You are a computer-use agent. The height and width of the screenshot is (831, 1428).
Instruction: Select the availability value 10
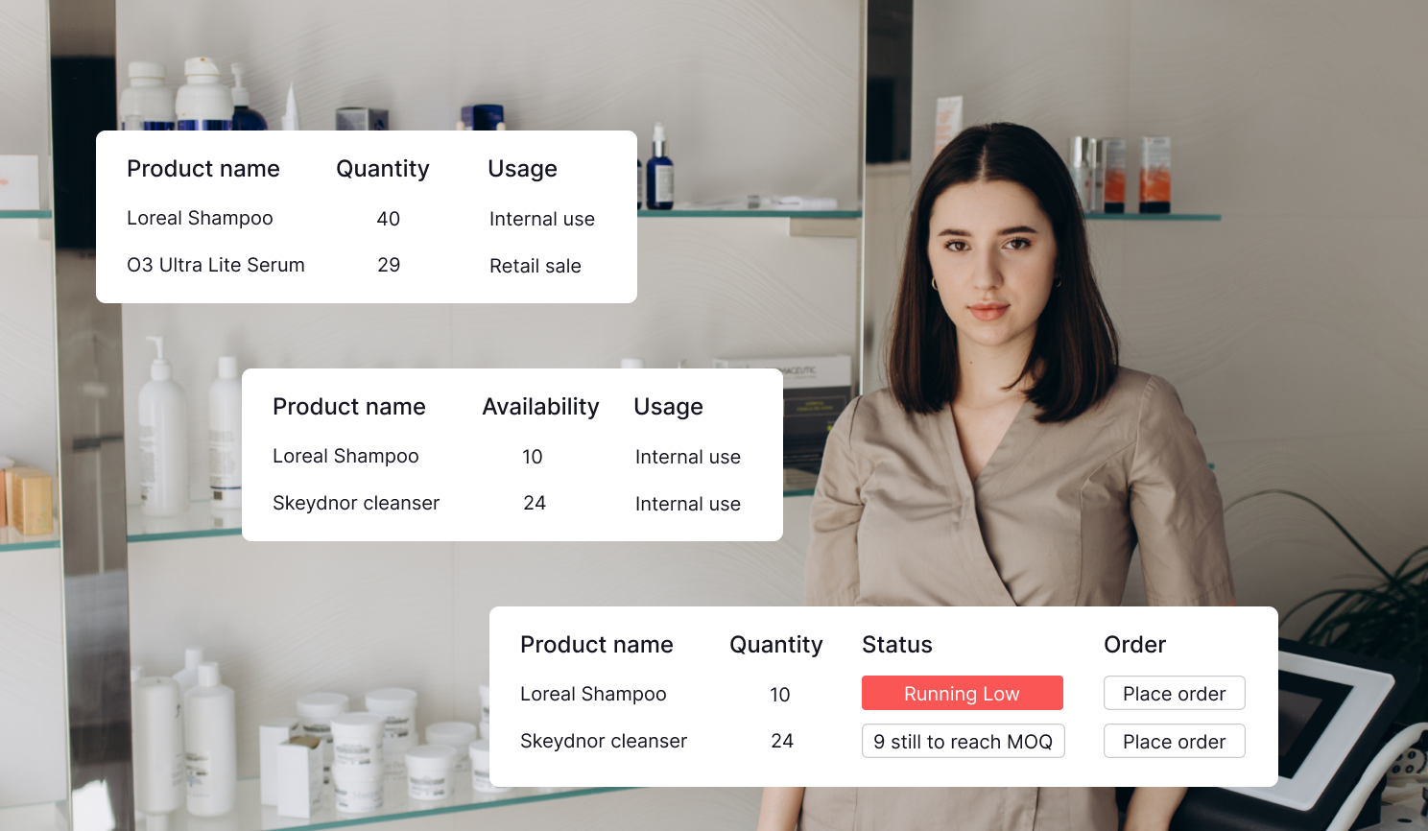[533, 456]
